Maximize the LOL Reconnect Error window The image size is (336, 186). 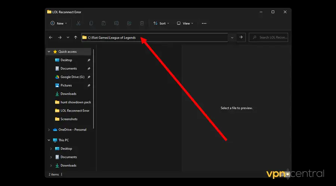pyautogui.click(x=273, y=12)
